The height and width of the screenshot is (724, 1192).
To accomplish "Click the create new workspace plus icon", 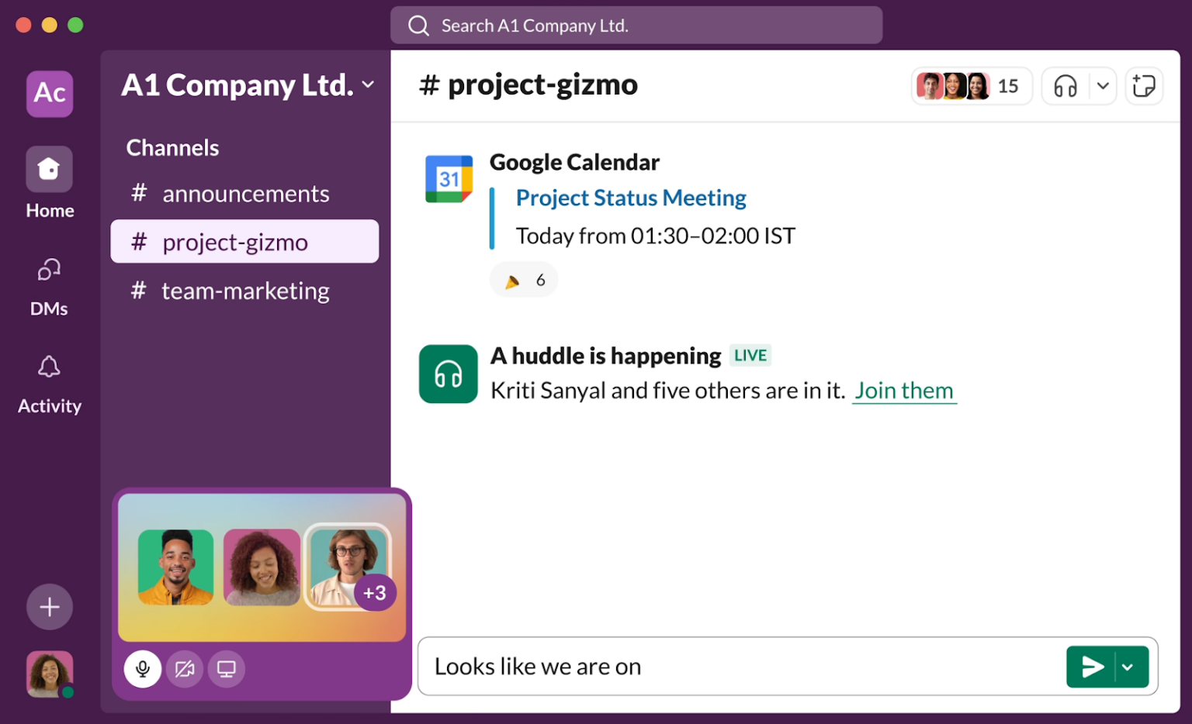I will pyautogui.click(x=49, y=607).
